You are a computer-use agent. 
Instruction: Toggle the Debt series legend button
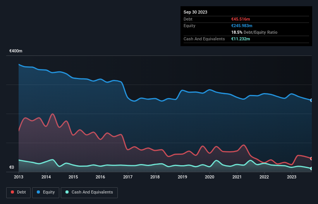19,192
